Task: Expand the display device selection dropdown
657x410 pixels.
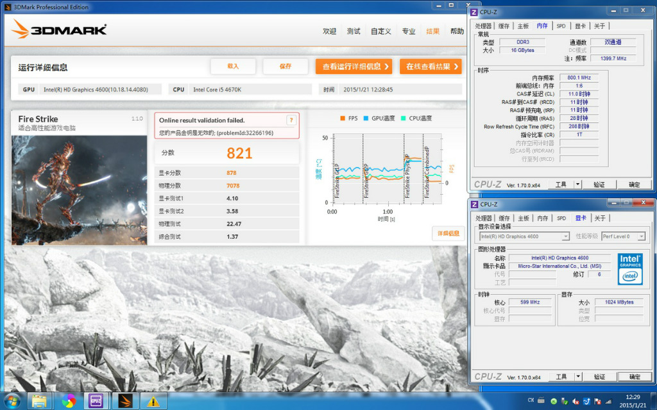Action: pyautogui.click(x=566, y=236)
